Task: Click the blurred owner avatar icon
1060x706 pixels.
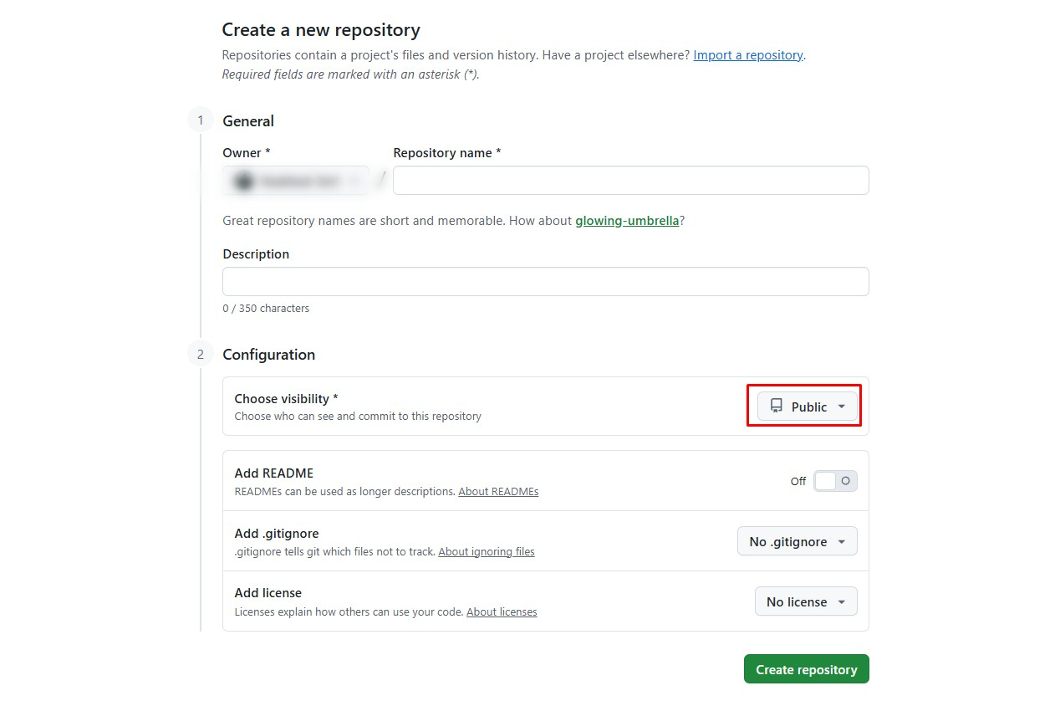Action: pyautogui.click(x=243, y=181)
